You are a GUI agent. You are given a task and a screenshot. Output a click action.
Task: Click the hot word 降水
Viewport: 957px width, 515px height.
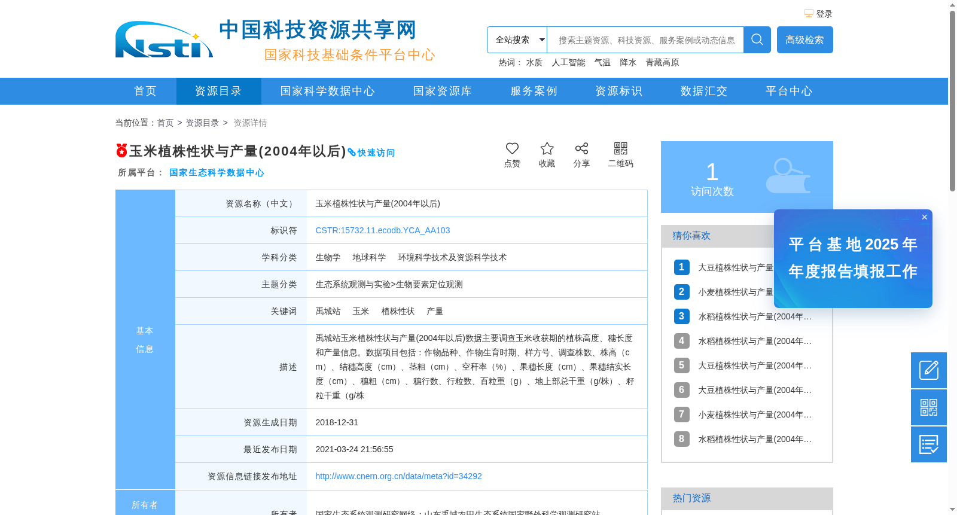tap(628, 62)
